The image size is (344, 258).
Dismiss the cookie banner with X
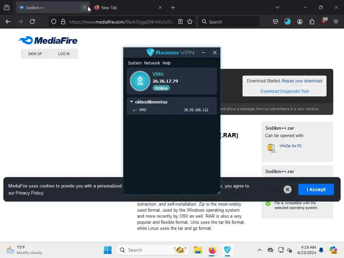click(x=288, y=189)
